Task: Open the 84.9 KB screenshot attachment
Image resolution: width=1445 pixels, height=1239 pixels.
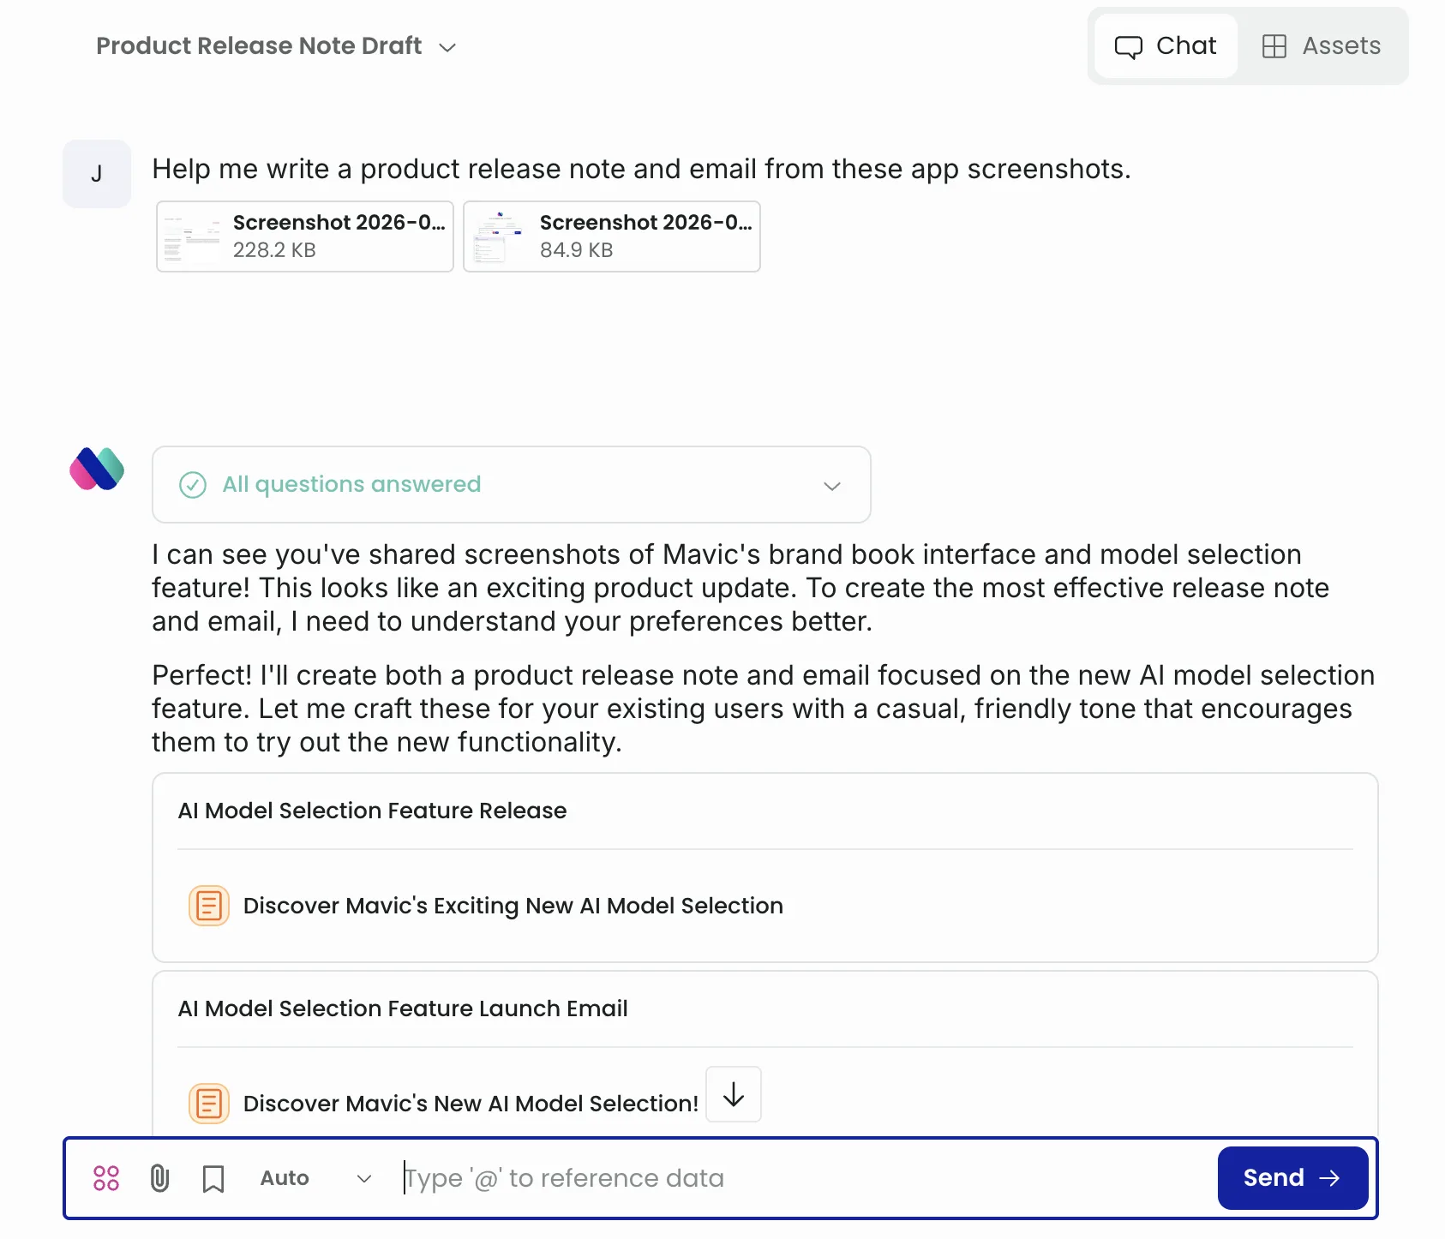Action: (x=612, y=236)
